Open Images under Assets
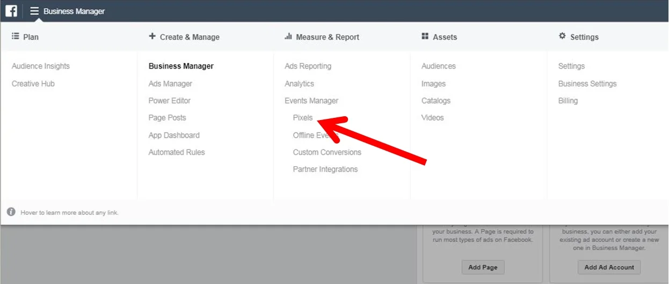The height and width of the screenshot is (284, 669). 434,84
